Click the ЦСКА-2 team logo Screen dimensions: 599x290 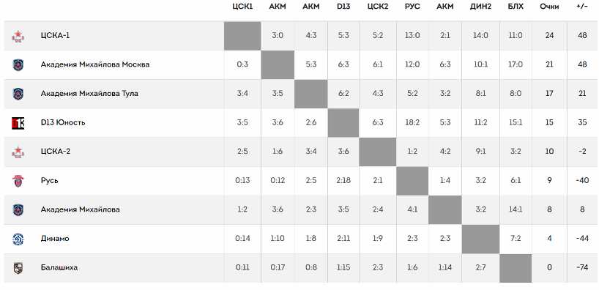coord(18,152)
